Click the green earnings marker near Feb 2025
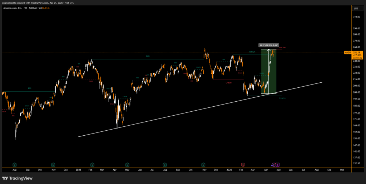 (x=92, y=164)
